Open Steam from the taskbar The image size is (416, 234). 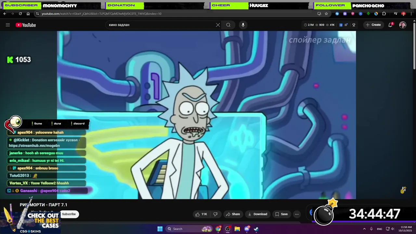(256, 229)
